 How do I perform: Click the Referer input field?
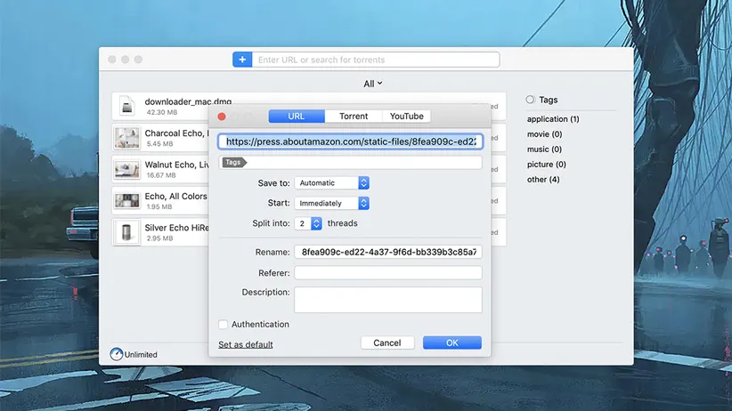pos(387,273)
